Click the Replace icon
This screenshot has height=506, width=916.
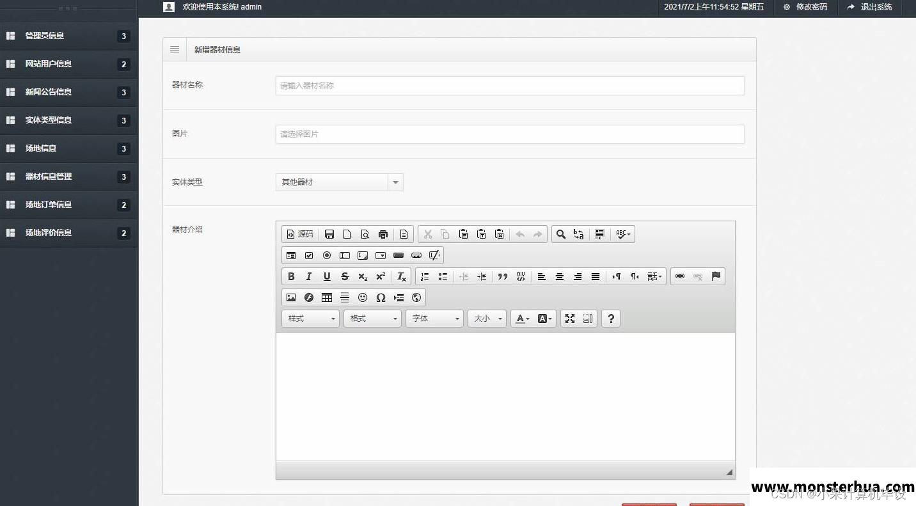(579, 234)
